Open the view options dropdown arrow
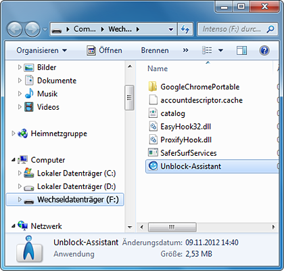 tap(220, 50)
